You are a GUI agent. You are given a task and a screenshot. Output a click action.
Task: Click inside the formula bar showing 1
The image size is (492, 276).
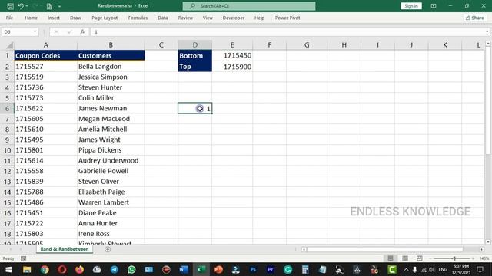tap(287, 31)
